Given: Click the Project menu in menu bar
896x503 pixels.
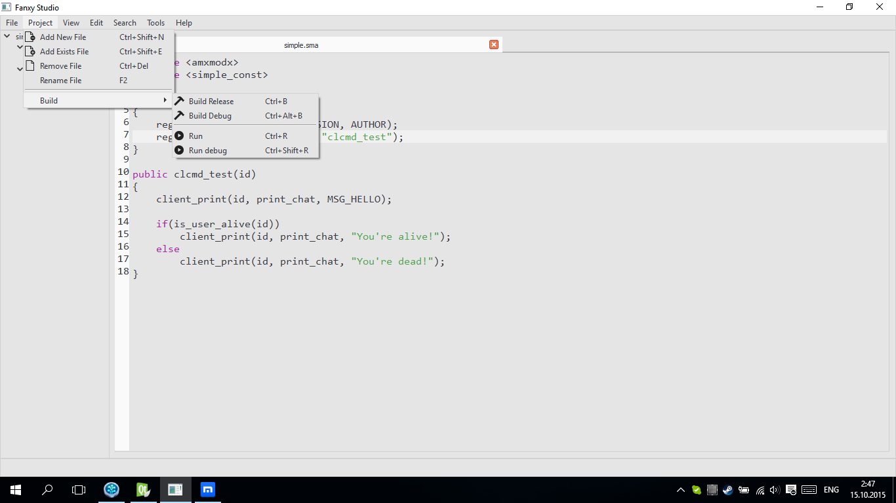Looking at the screenshot, I should point(40,23).
